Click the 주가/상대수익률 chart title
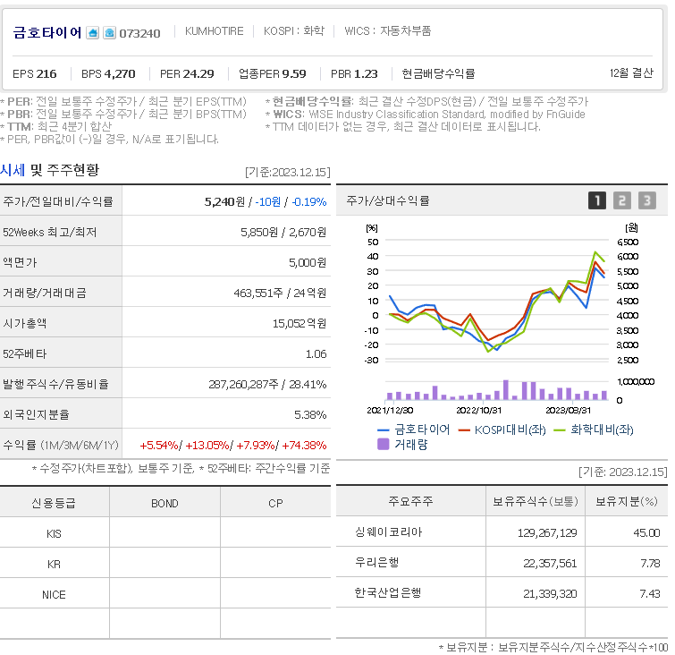This screenshot has width=675, height=655. click(388, 200)
